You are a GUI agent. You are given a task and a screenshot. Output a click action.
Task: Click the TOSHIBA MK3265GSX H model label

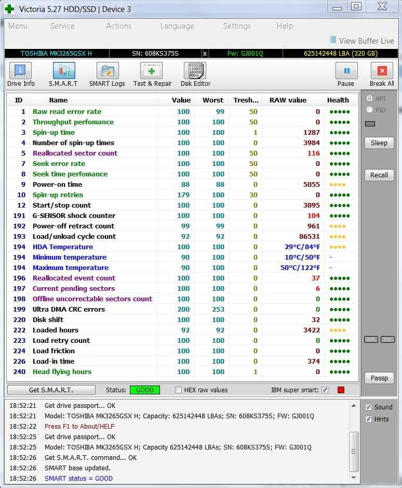click(56, 54)
